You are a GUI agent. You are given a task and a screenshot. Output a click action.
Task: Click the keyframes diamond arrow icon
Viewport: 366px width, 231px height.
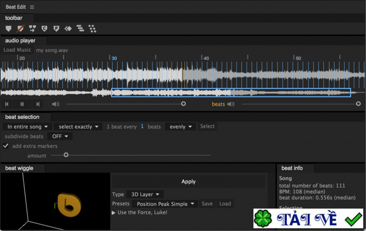click(68, 29)
